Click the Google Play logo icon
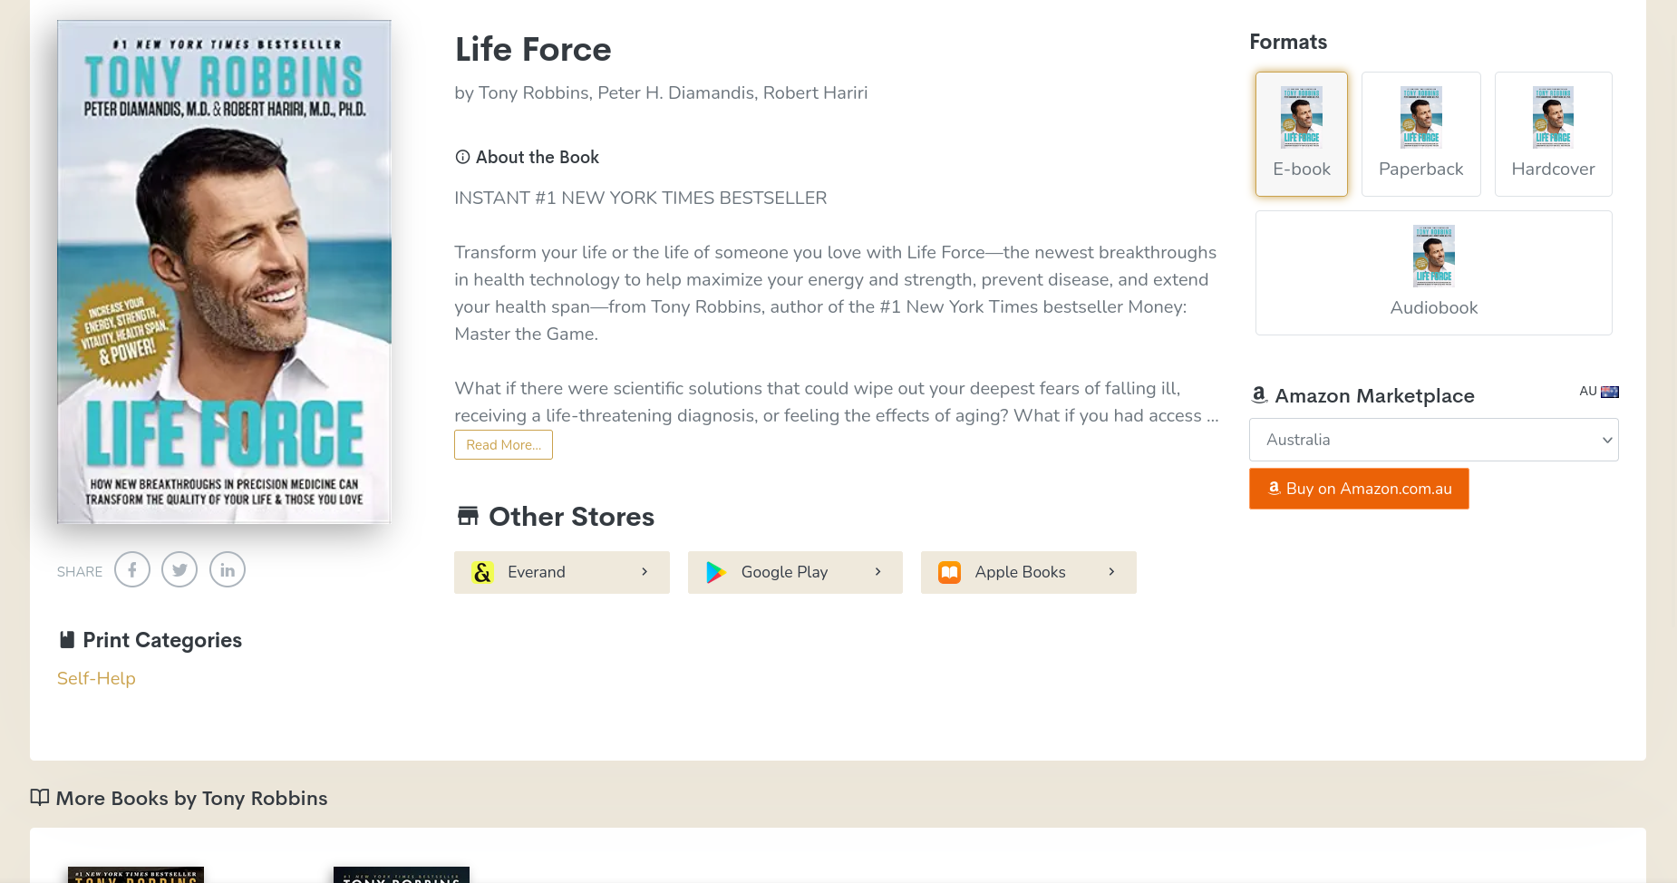Screen dimensions: 1677x883 pyautogui.click(x=716, y=573)
